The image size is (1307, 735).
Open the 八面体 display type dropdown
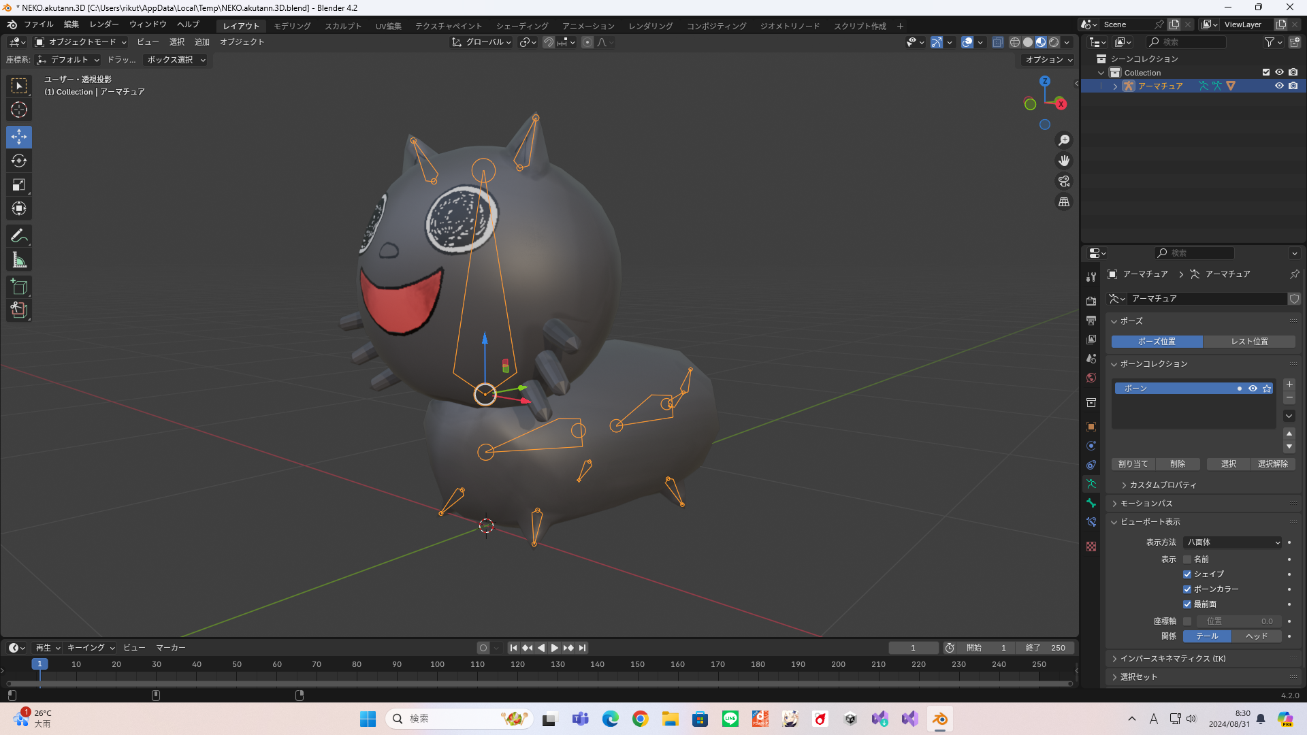point(1233,542)
